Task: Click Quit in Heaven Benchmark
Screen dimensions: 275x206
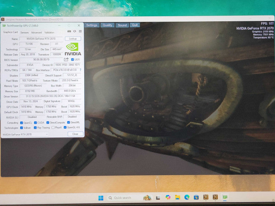Action: 135,25
